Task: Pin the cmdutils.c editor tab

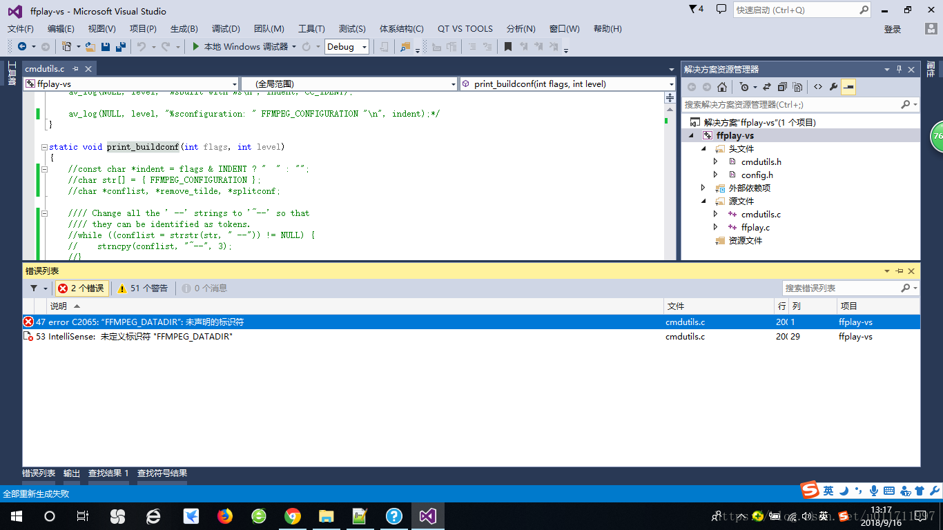Action: tap(76, 69)
